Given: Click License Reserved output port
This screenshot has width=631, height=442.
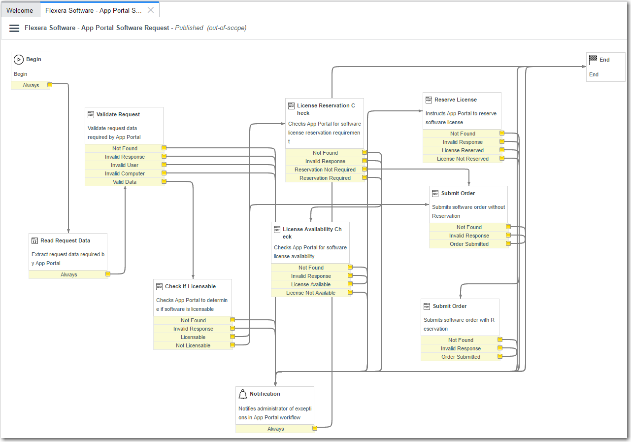Looking at the screenshot, I should click(x=502, y=150).
